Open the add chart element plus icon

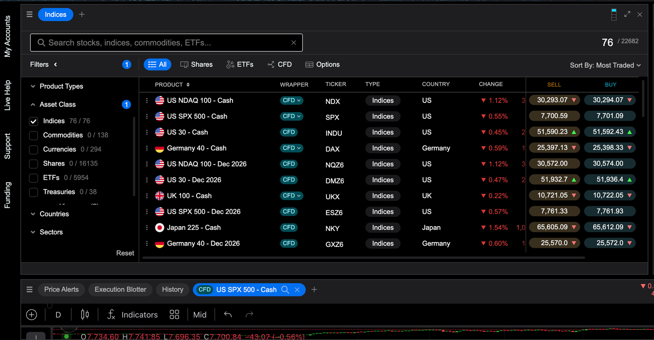tap(31, 315)
